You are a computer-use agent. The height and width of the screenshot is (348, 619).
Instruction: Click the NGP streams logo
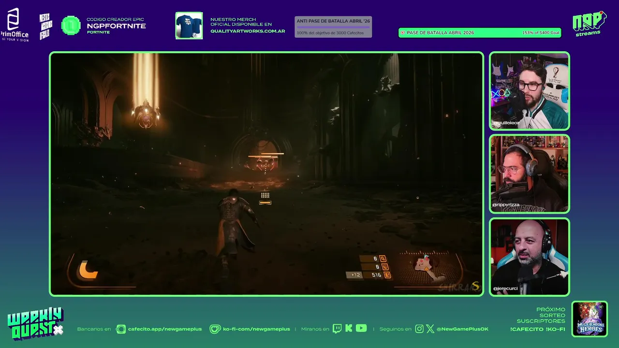click(589, 23)
